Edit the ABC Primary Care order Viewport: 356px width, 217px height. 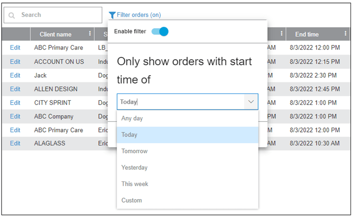(x=15, y=48)
